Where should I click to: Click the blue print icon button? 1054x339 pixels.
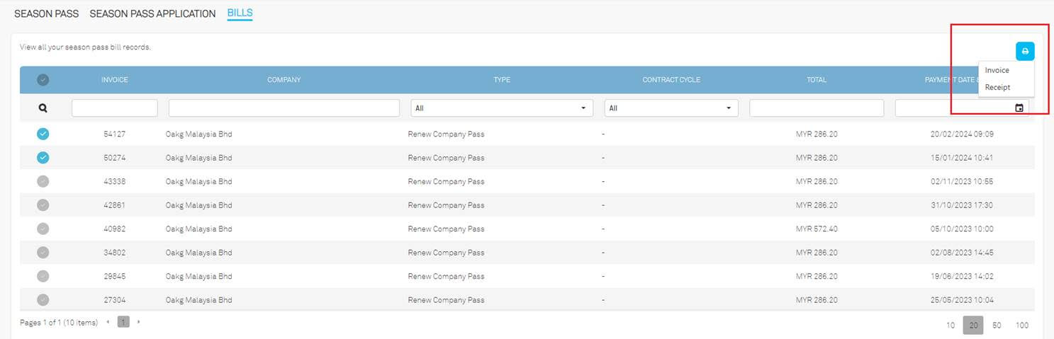1024,51
